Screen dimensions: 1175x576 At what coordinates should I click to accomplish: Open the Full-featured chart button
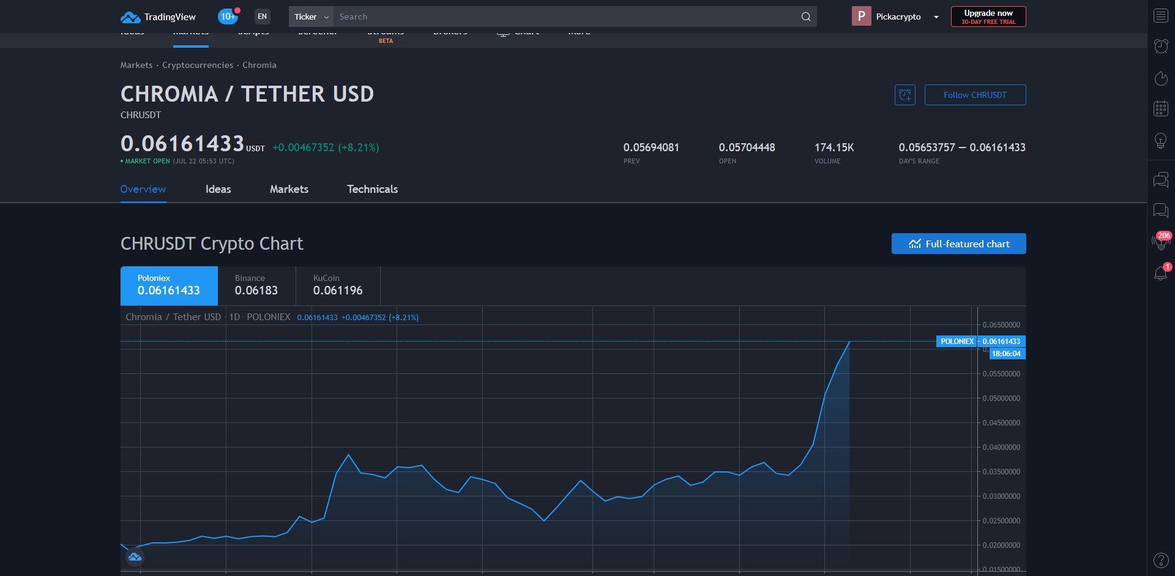pos(958,244)
